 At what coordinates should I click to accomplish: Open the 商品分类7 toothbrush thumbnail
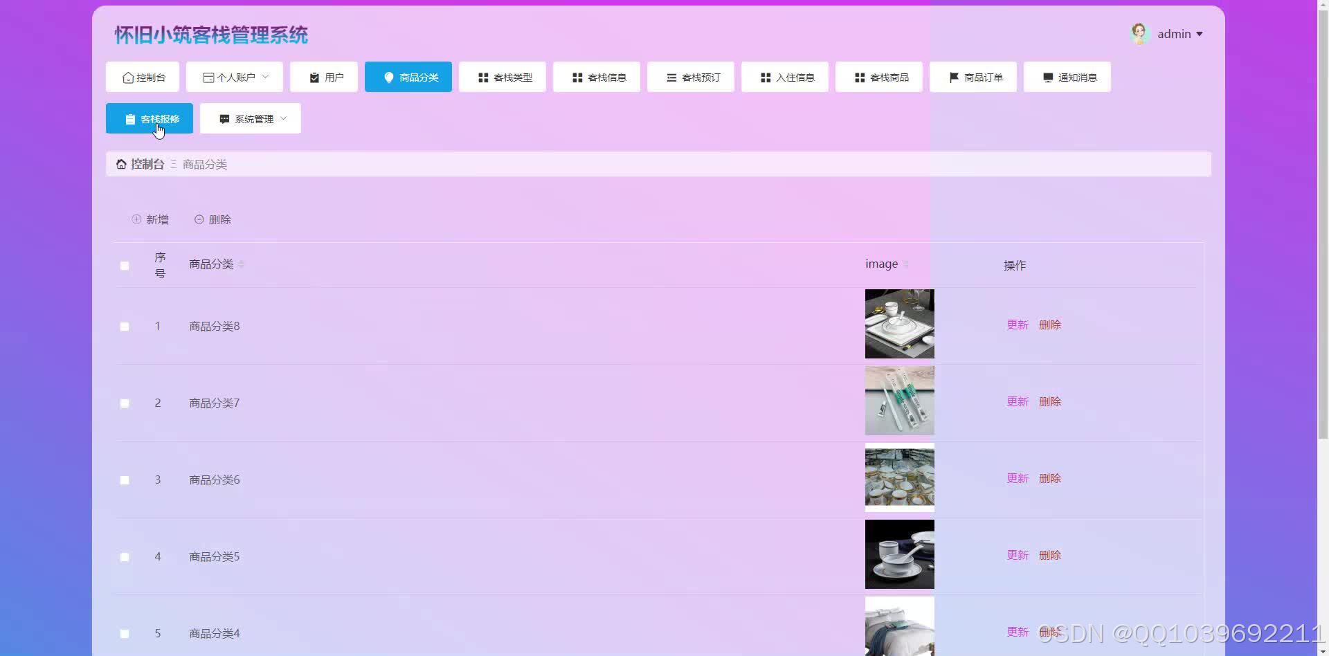click(x=900, y=401)
